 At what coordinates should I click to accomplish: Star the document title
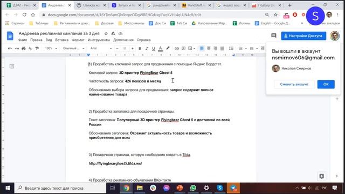(106, 33)
